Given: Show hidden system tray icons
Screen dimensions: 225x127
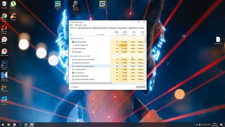Looking at the screenshot, I should point(194,125).
